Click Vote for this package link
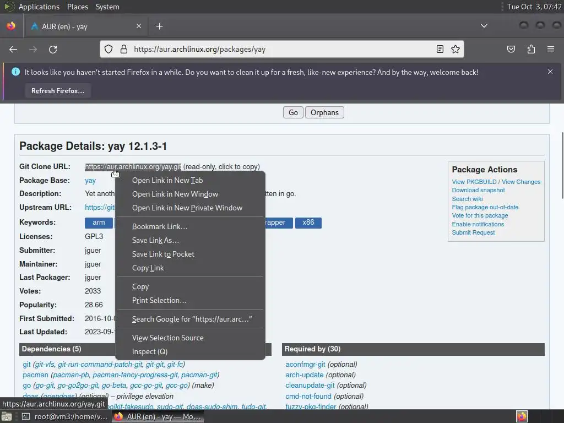Image resolution: width=564 pixels, height=423 pixels. (x=480, y=215)
